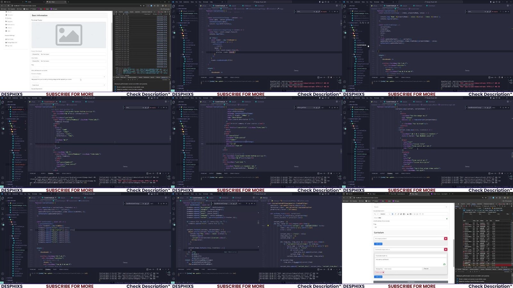Insert bulleted list in Course Description editor
This screenshot has width=513, height=288.
coord(415,214)
